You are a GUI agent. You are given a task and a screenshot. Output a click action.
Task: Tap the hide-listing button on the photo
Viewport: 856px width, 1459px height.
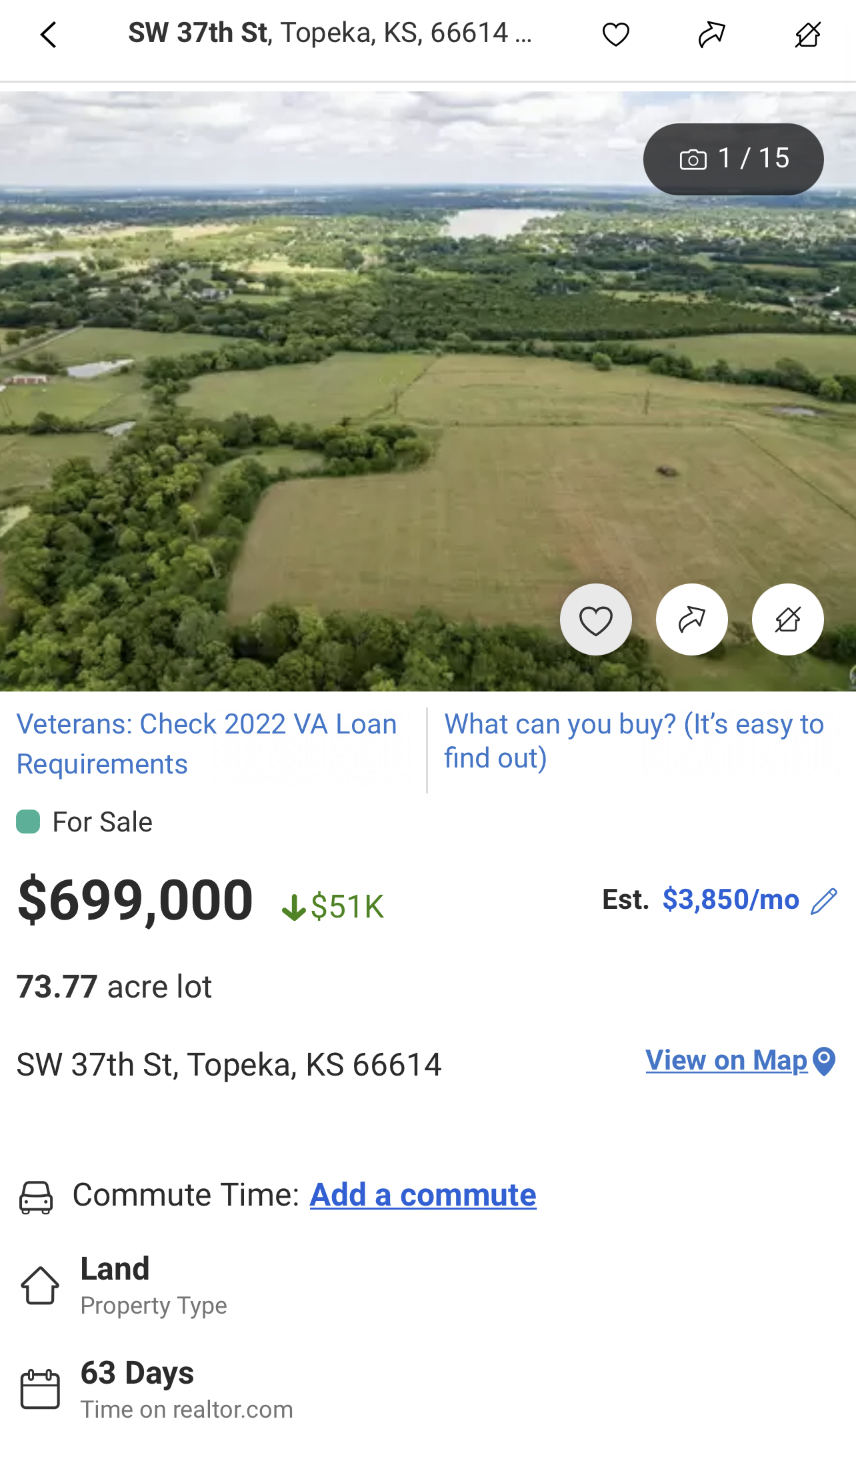pyautogui.click(x=787, y=619)
